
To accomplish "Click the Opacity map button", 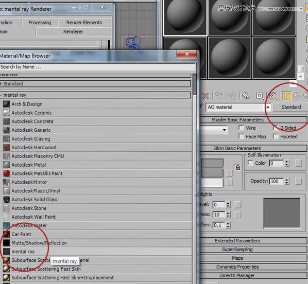I will 298,181.
